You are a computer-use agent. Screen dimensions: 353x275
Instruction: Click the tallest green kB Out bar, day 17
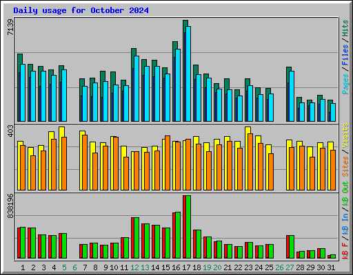click(188, 227)
